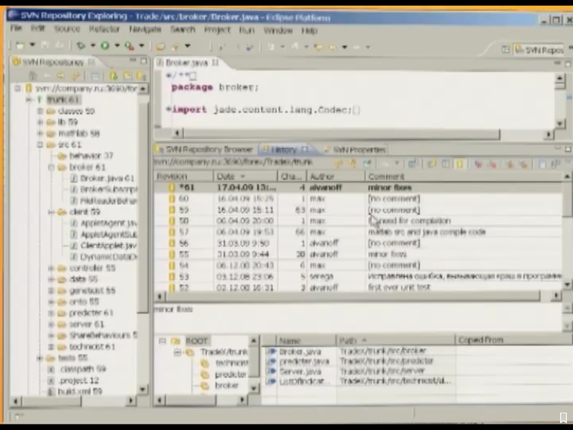Image resolution: width=573 pixels, height=430 pixels.
Task: Select the History tab
Action: [284, 149]
